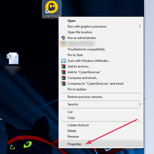Click the Windows Defender shield icon
The image size is (154, 154).
click(63, 61)
